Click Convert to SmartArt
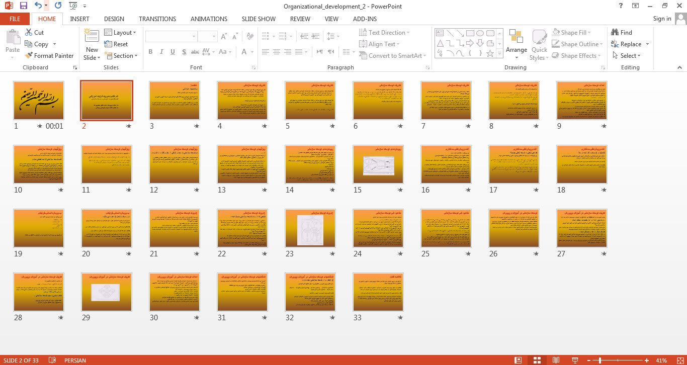This screenshot has width=687, height=365. pyautogui.click(x=393, y=56)
